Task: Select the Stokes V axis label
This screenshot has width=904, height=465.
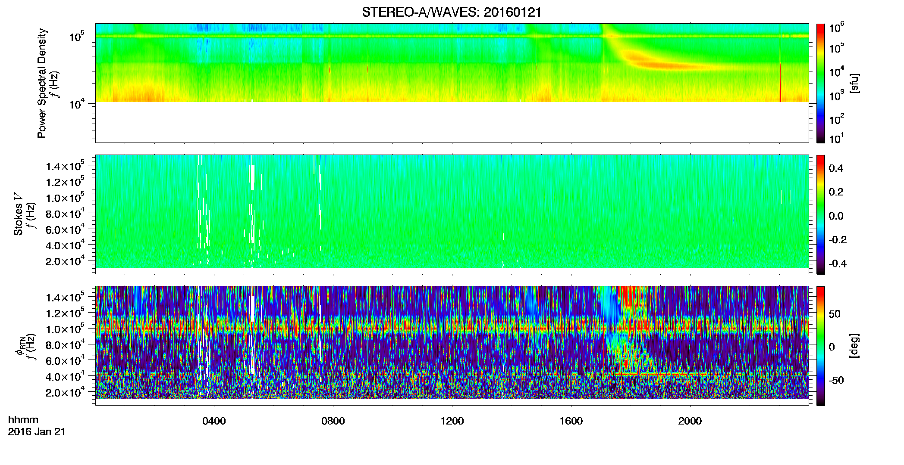Action: pos(18,214)
